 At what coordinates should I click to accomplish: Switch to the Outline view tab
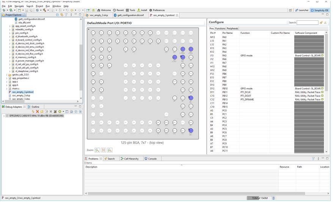(33, 107)
